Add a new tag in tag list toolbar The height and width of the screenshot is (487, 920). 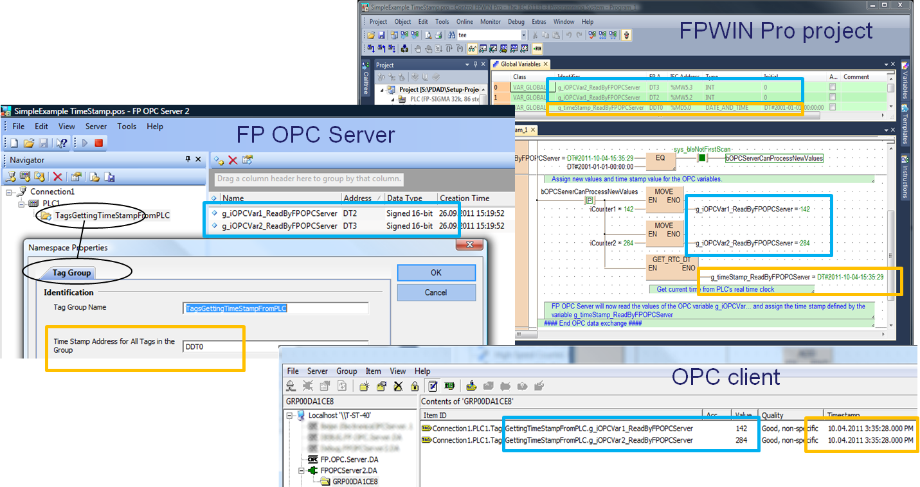pos(219,160)
